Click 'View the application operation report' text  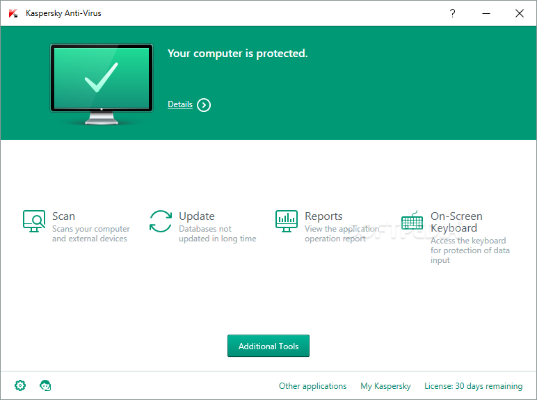(x=342, y=234)
